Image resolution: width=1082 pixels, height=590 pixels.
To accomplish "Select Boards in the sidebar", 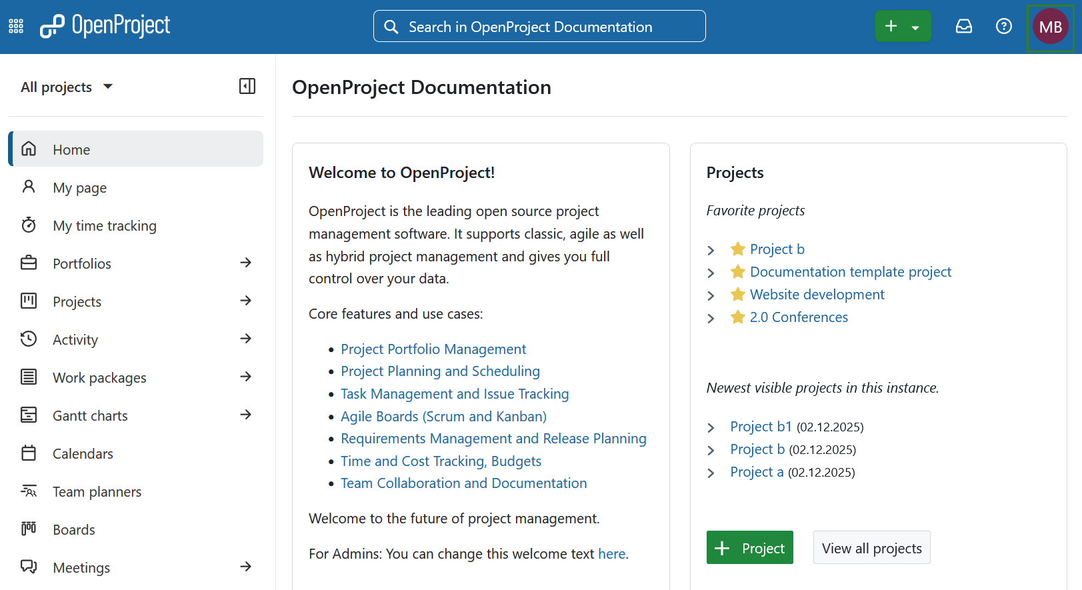I will [136, 529].
